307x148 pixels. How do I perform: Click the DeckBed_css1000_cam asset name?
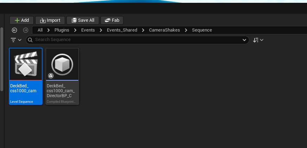(23, 88)
